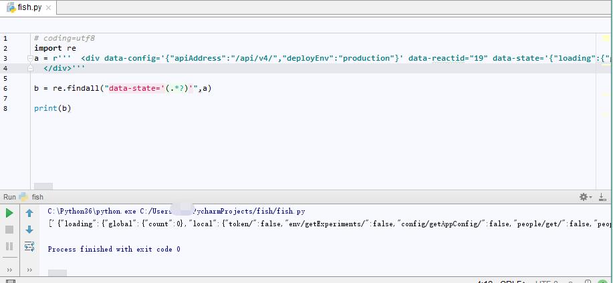Expand more left run toolbar actions

point(9,270)
